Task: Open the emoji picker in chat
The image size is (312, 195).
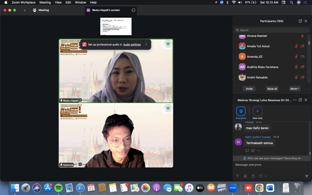Action: 245,176
